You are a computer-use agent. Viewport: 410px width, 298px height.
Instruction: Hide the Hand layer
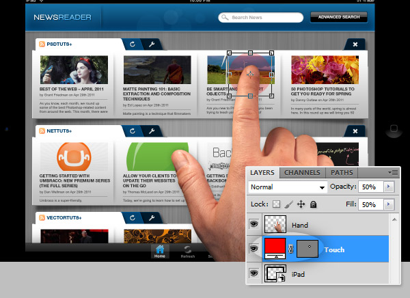coord(254,224)
